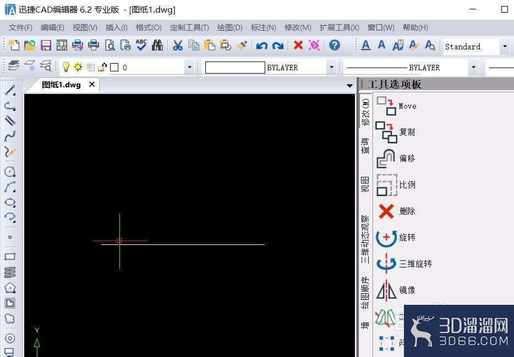This screenshot has width=514, height=357.
Task: Click 三维旋转 in the tool palette
Action: click(x=403, y=264)
